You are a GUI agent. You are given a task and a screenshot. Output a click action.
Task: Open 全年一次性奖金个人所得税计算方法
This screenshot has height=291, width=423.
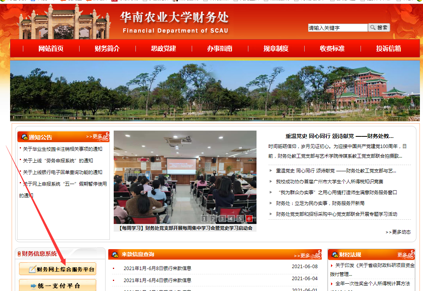pos(373,284)
